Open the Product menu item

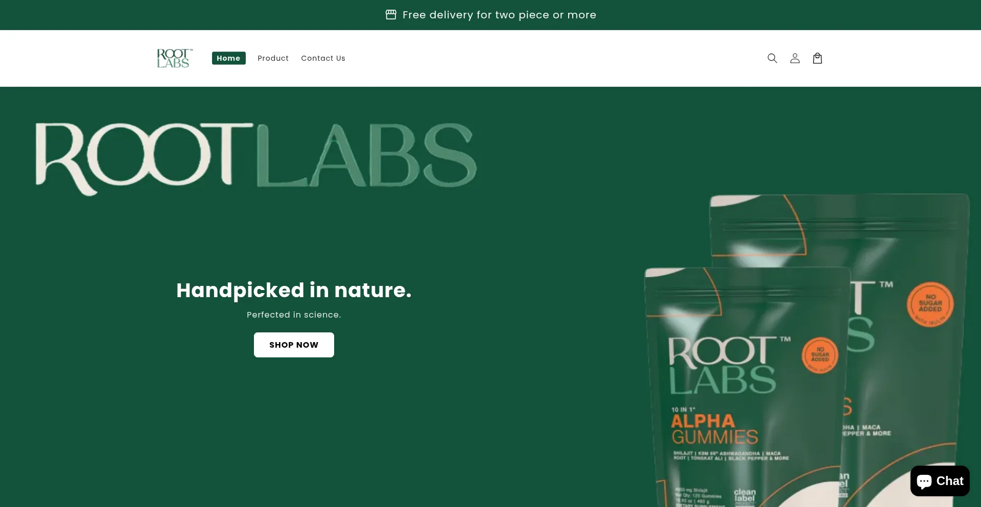273,58
